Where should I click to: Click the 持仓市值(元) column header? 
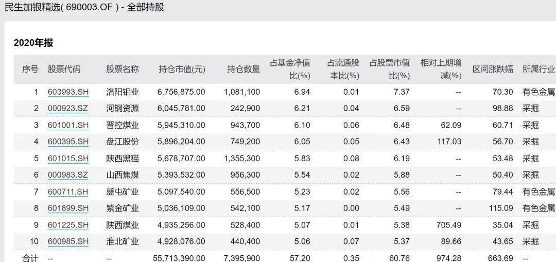[x=182, y=69]
